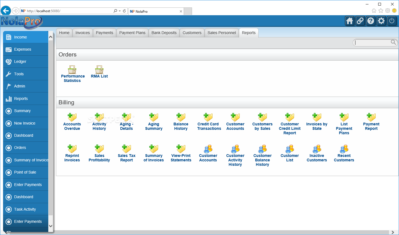Expand the Expenses sidebar section
399x235 pixels.
26,49
